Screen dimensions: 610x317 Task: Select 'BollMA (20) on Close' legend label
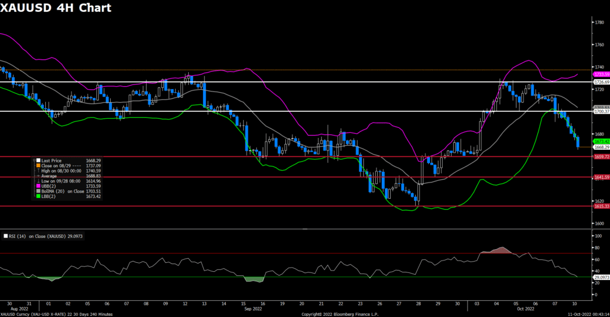[63, 191]
